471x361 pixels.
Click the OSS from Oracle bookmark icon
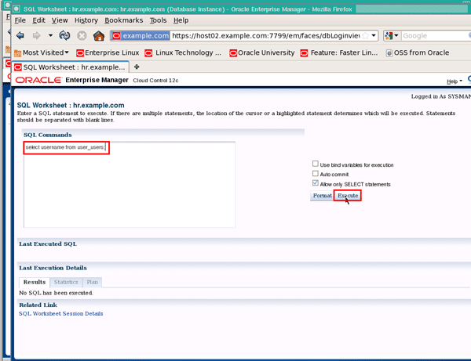tap(389, 53)
